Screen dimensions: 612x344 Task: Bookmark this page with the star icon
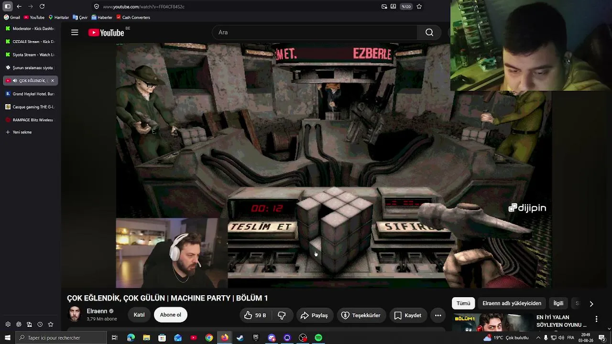coord(419,7)
